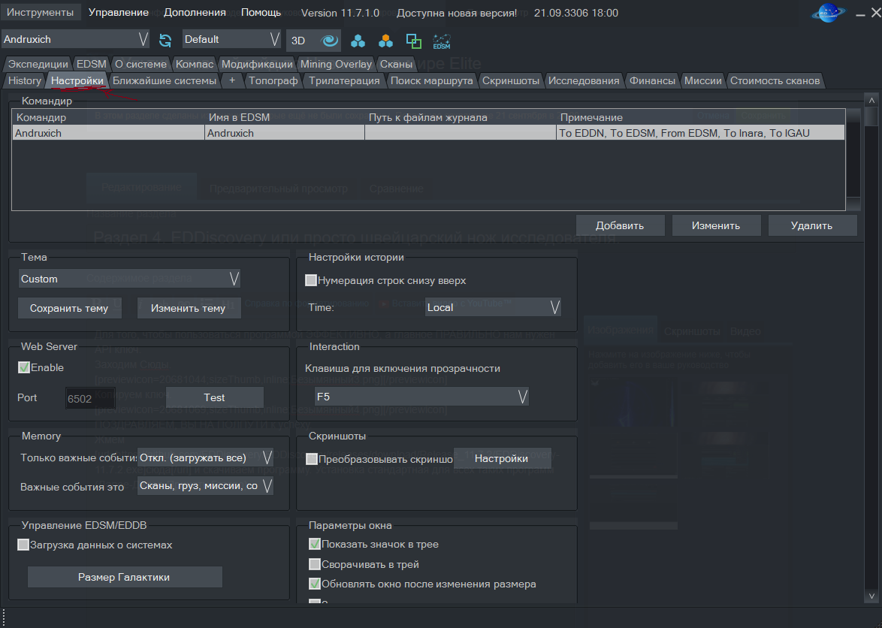
Task: Open the Дополнения menu
Action: pos(195,12)
